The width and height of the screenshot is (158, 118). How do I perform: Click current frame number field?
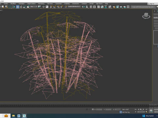point(141,112)
